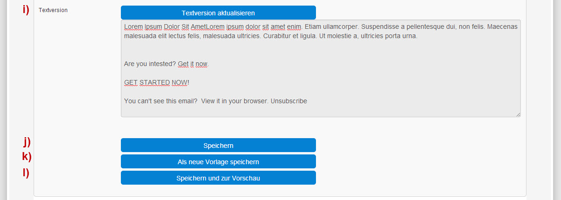This screenshot has width=561, height=200.
Task: Save with the Speichern button
Action: [x=218, y=145]
